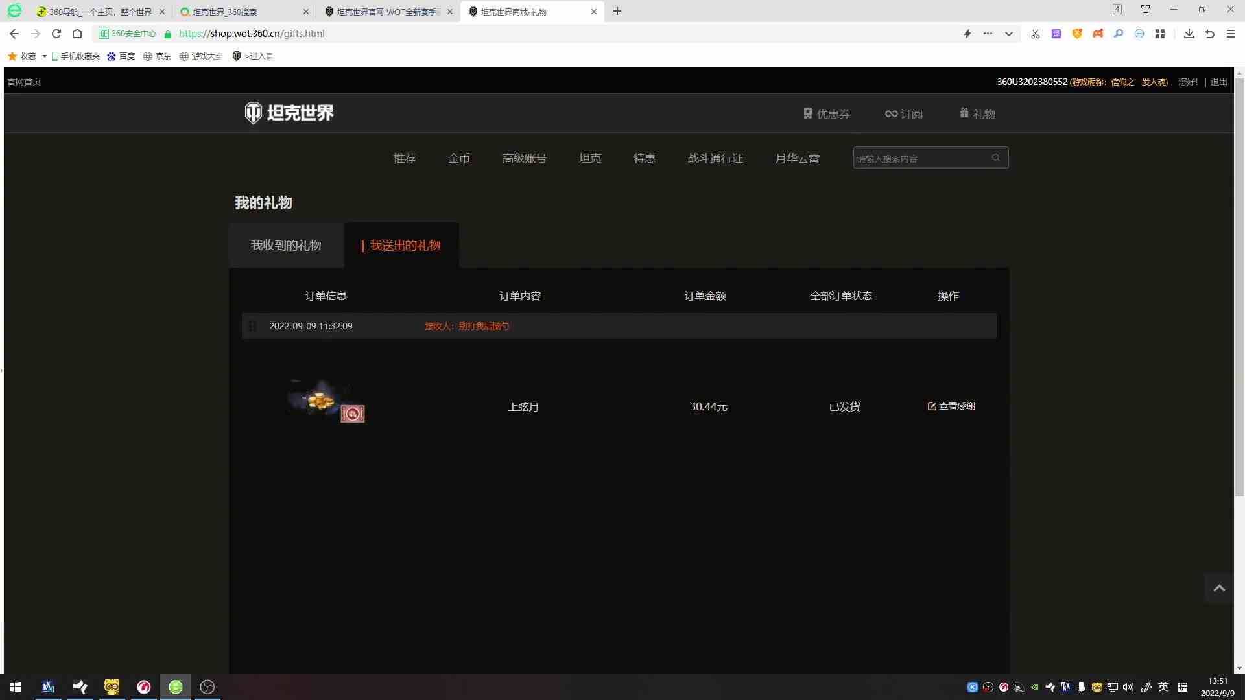Screen dimensions: 1245x700
Task: Open the browser hamburger menu
Action: (1231, 34)
